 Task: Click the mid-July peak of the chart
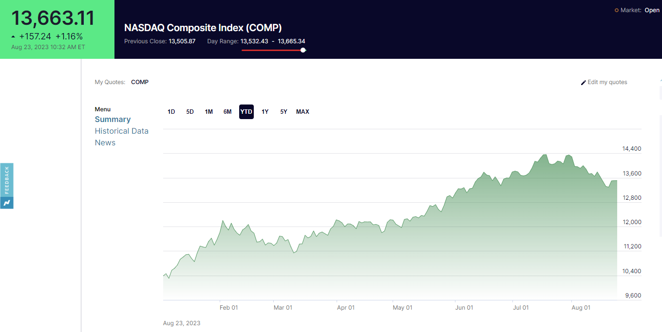[545, 155]
